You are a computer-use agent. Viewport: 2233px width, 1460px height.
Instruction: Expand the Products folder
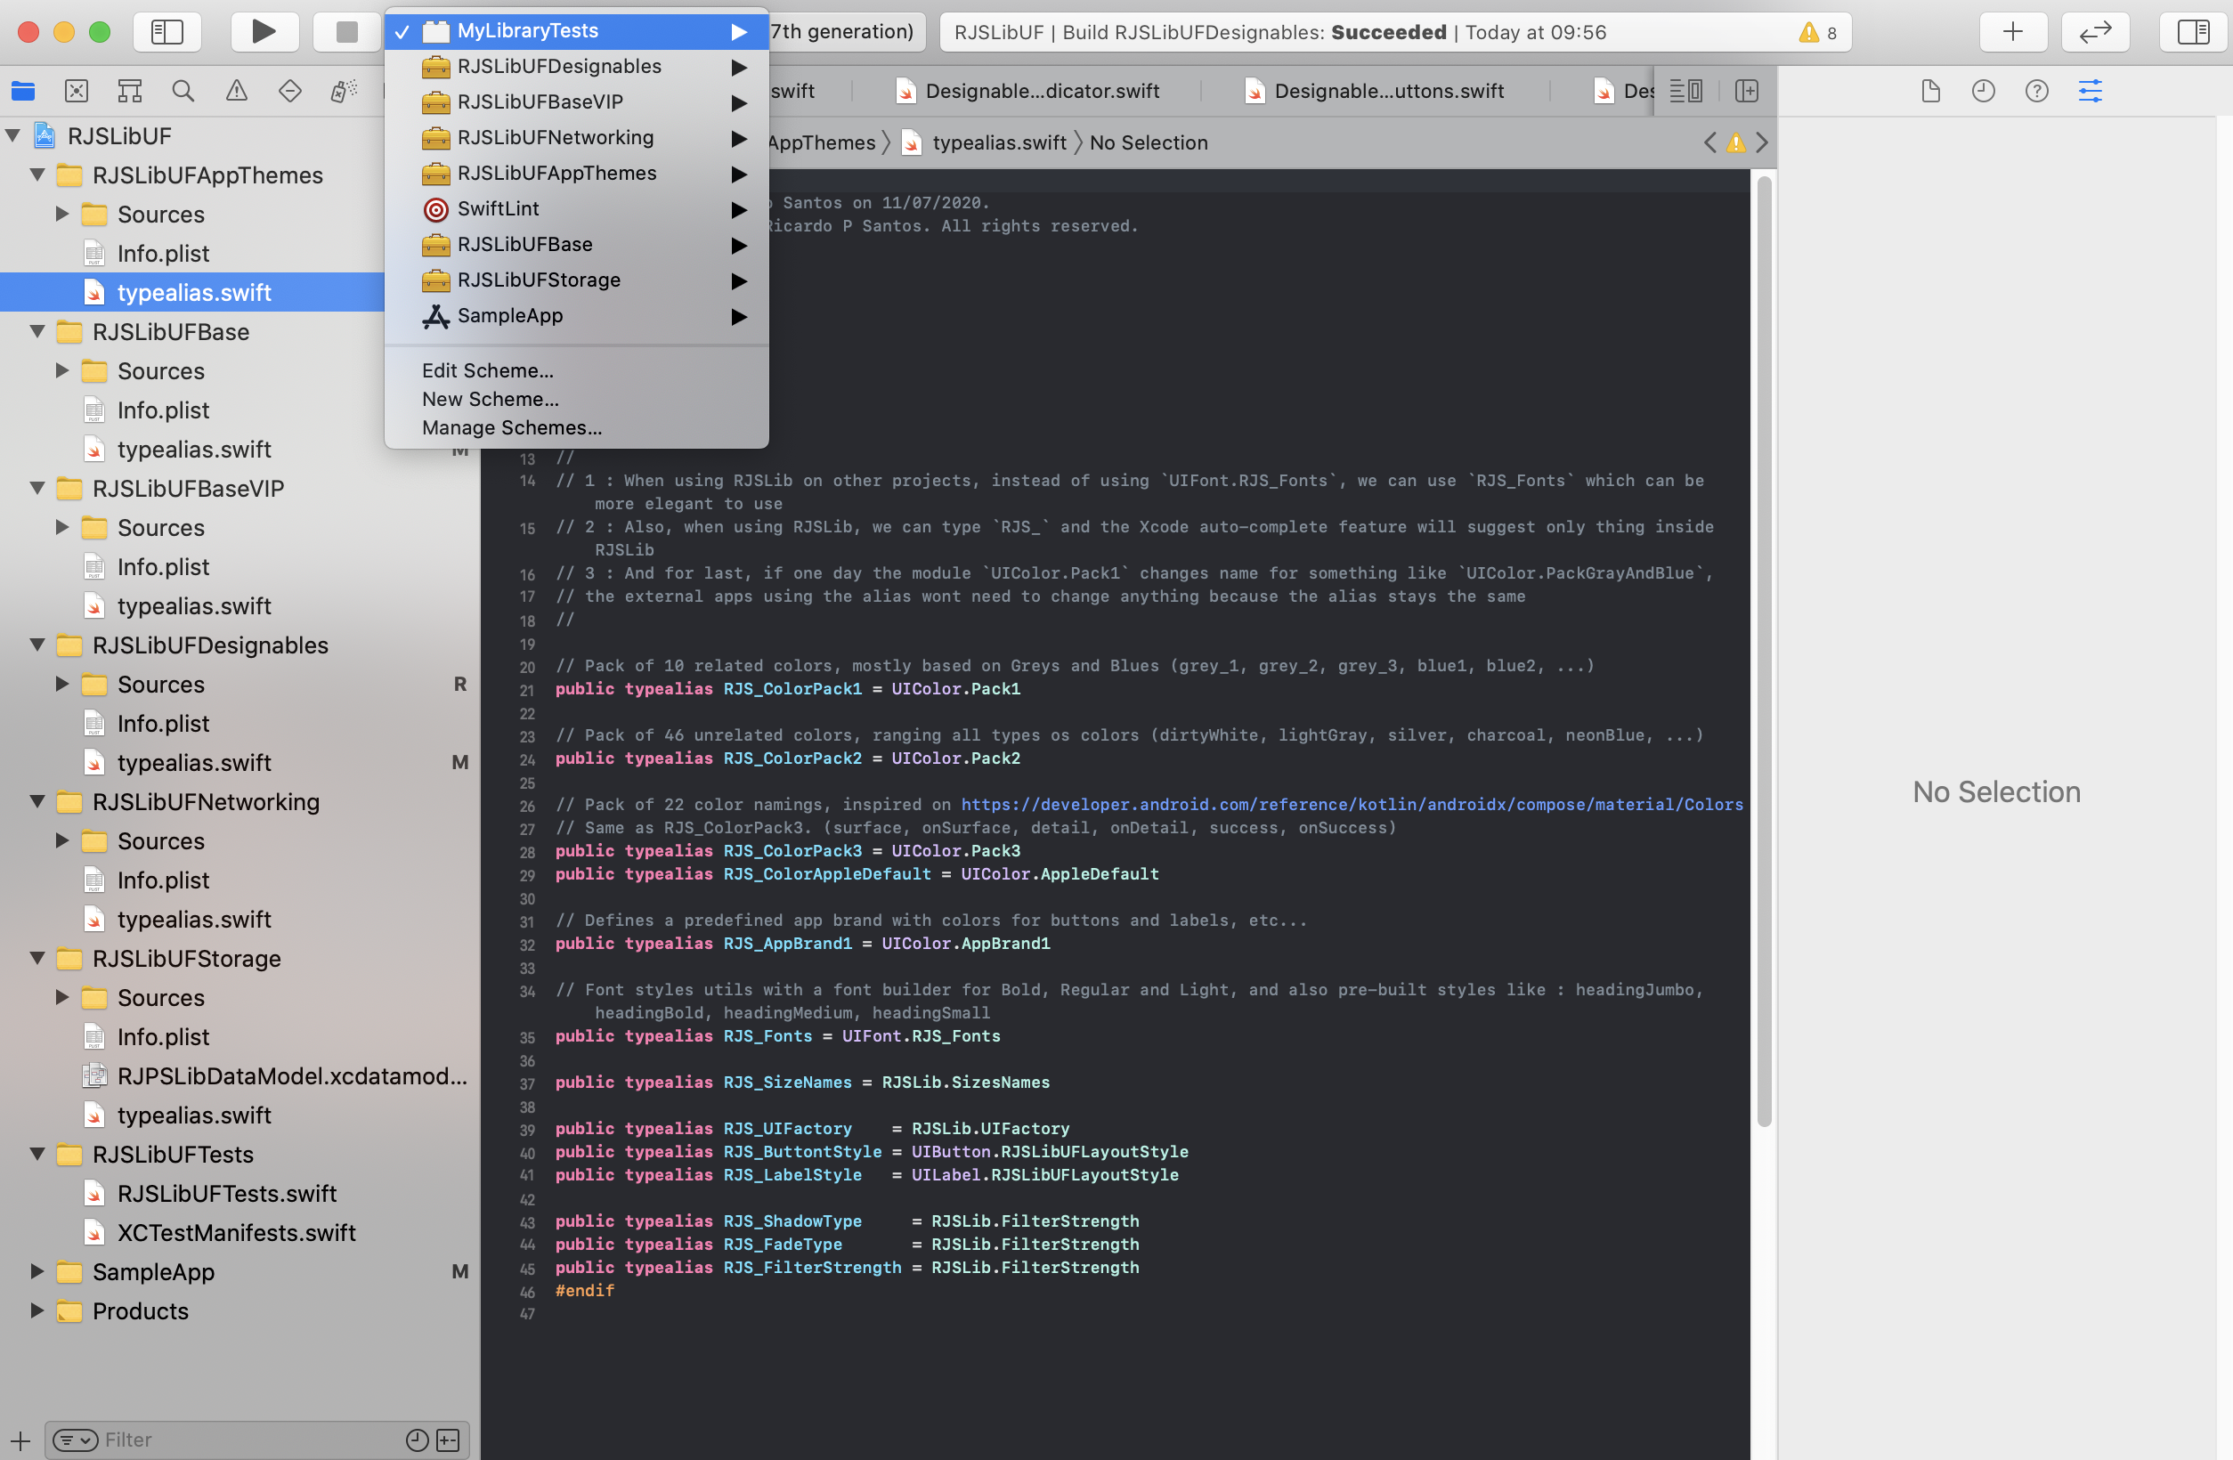point(37,1310)
